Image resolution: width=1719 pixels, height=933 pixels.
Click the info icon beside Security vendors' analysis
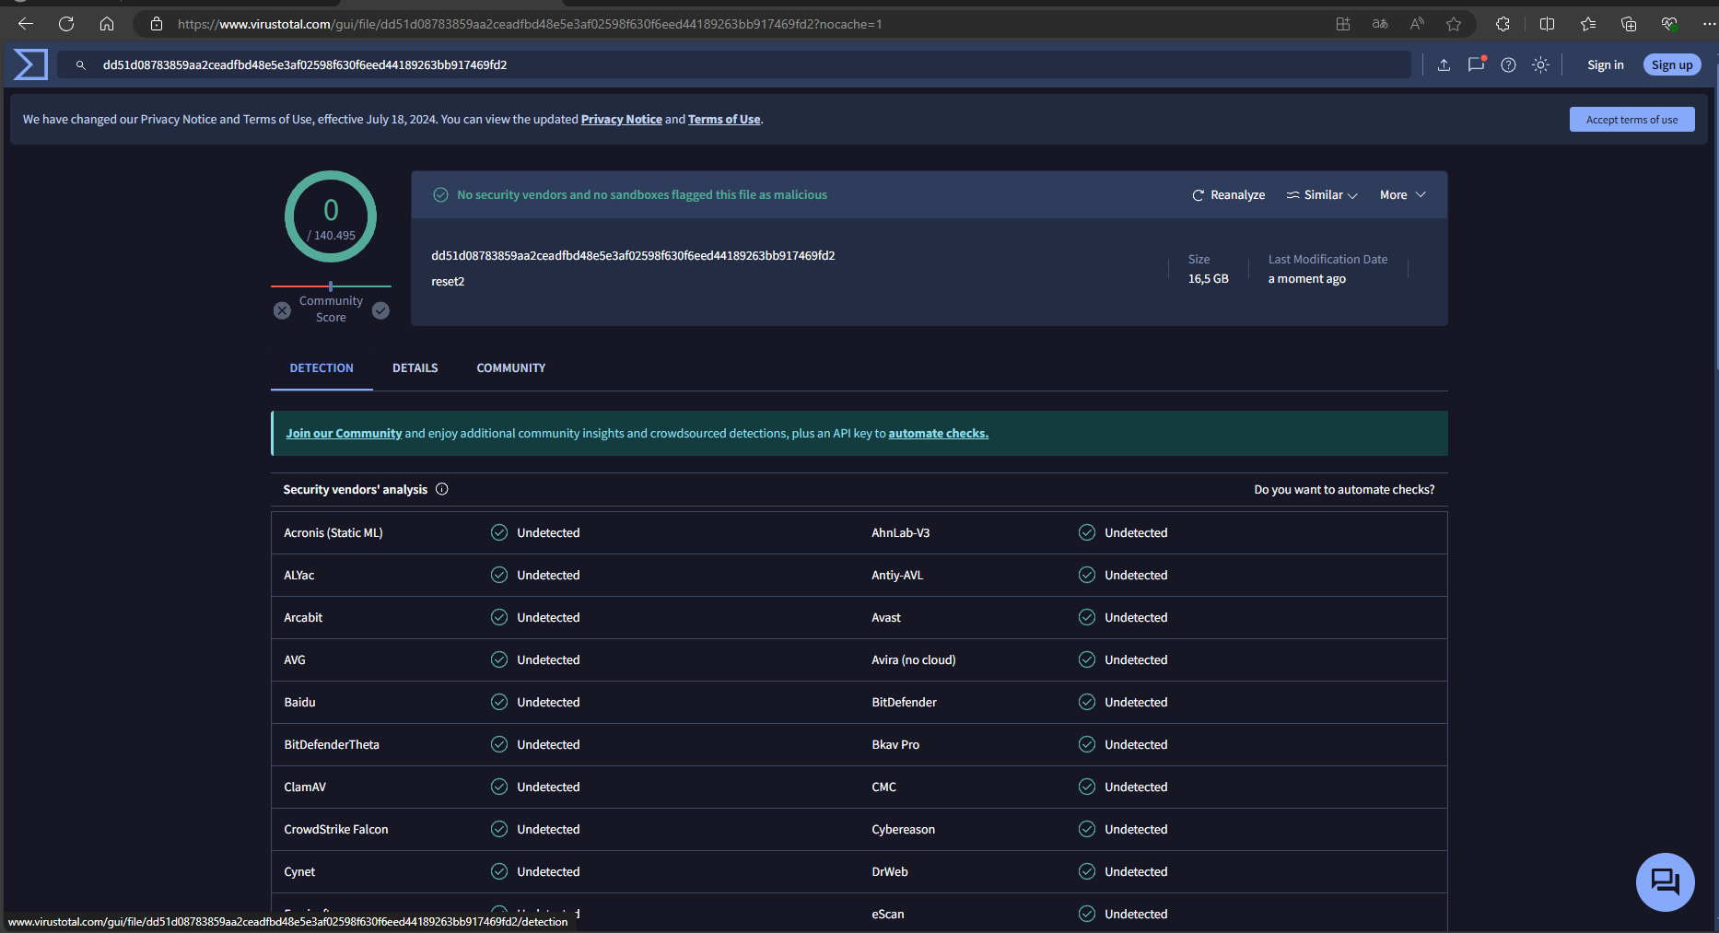[442, 489]
